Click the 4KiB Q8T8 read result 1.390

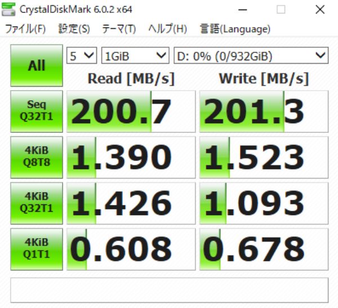131,157
